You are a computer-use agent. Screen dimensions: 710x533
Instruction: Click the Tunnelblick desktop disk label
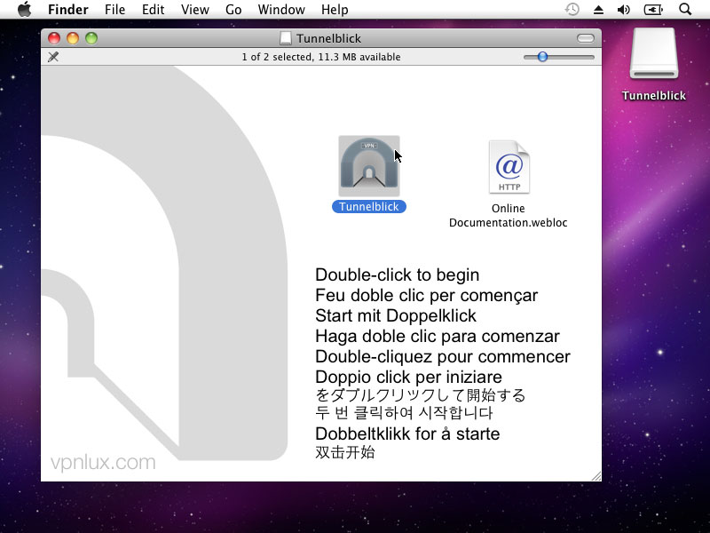point(654,96)
